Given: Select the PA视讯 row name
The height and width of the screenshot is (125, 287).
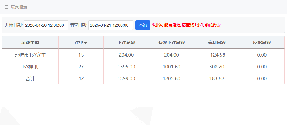Looking at the screenshot, I should 30,67.
